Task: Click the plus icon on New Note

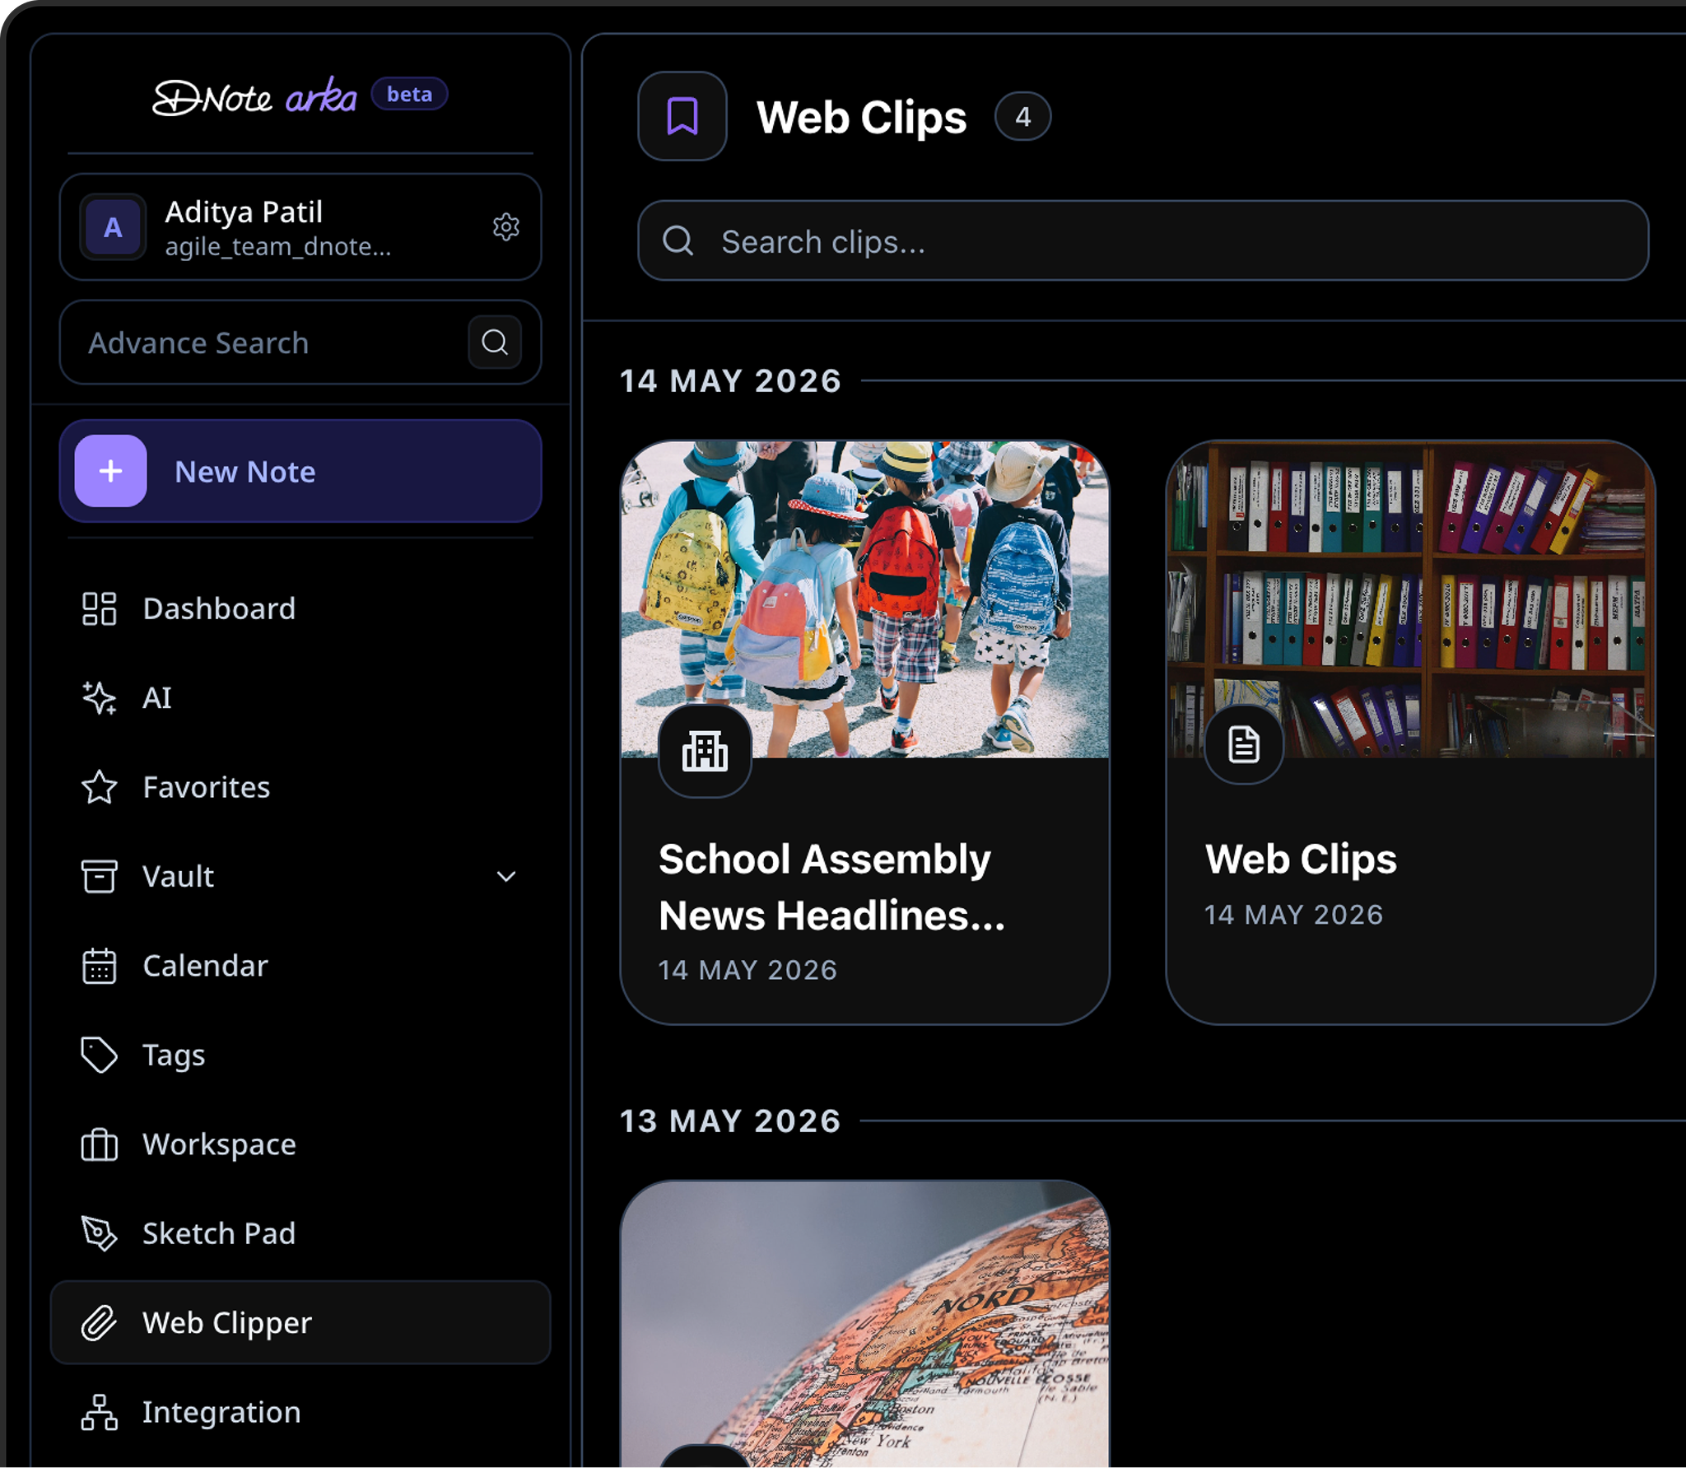Action: click(x=111, y=471)
